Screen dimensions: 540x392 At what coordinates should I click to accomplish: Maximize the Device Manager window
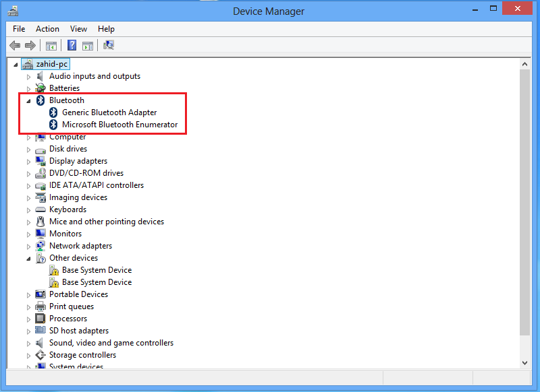[493, 9]
